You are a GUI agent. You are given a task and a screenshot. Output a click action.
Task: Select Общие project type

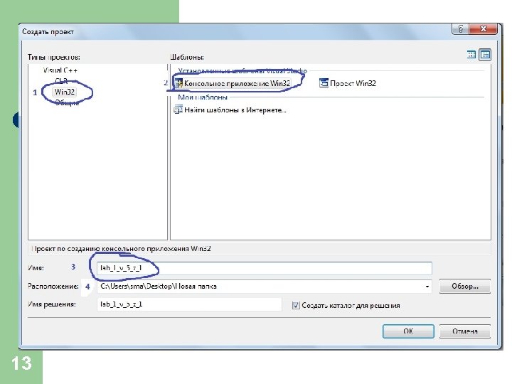click(x=67, y=102)
